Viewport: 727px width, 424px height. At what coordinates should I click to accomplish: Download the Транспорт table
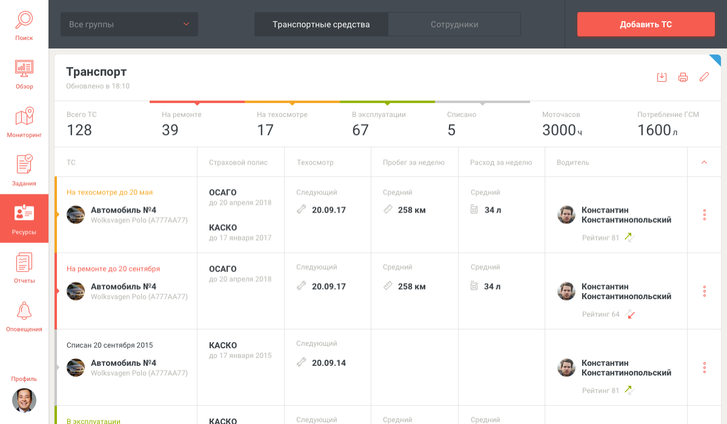click(x=662, y=77)
